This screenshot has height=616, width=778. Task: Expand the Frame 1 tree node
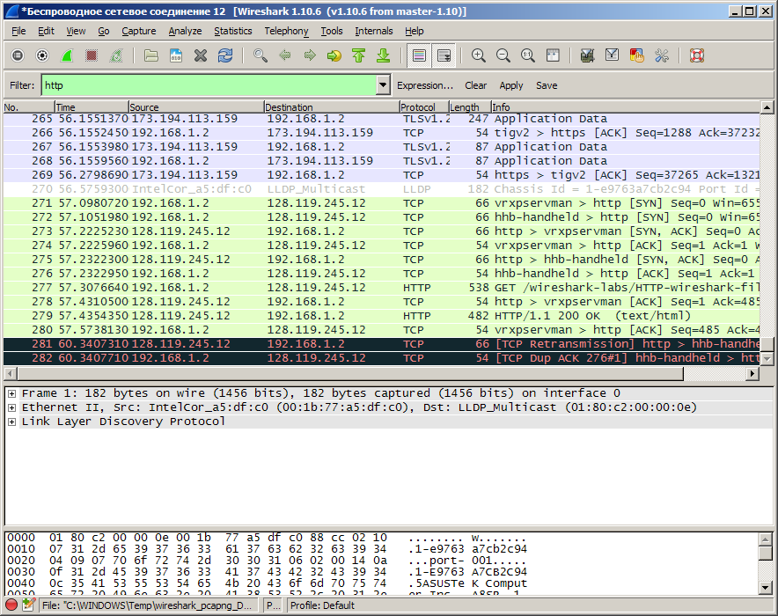[x=12, y=394]
